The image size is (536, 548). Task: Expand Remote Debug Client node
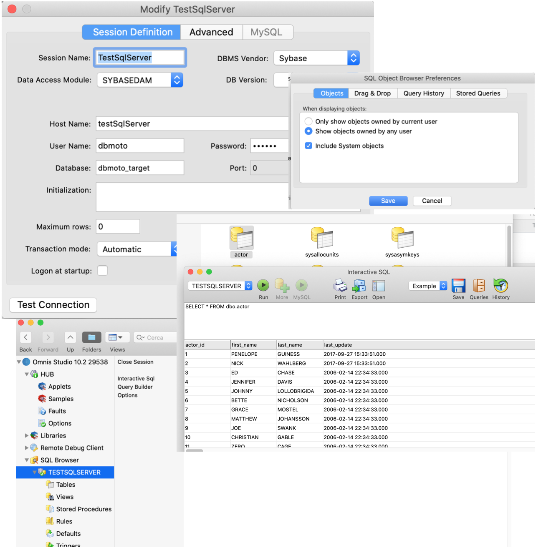(x=27, y=448)
